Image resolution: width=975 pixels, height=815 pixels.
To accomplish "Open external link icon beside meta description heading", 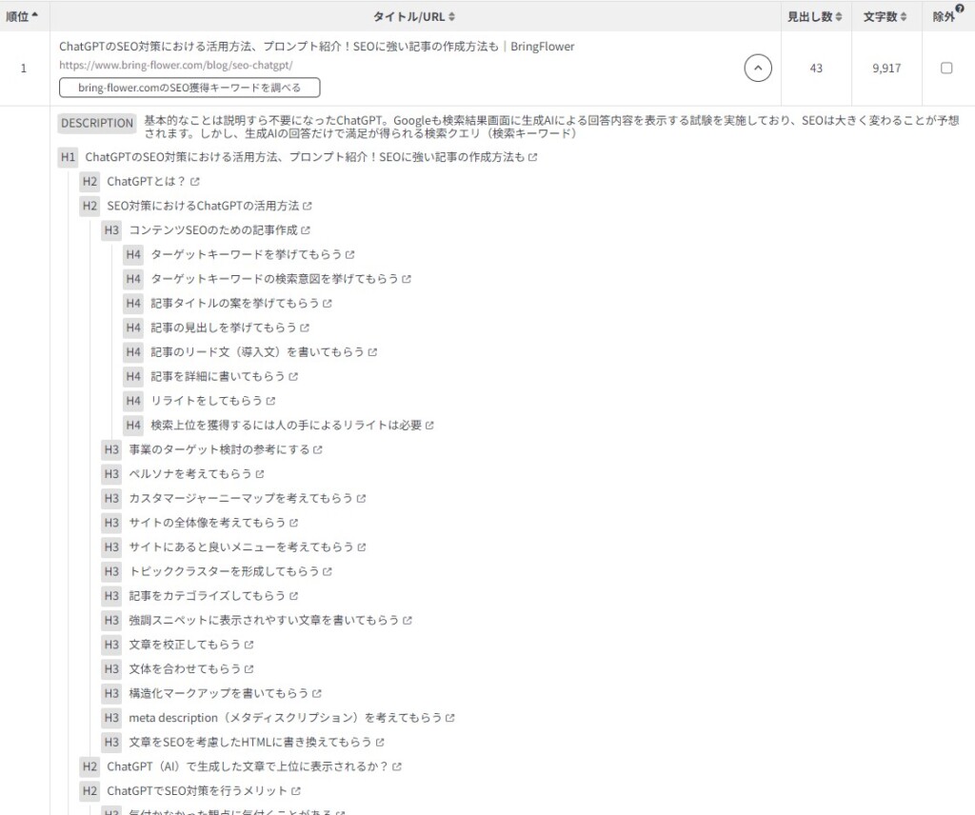I will pyautogui.click(x=450, y=717).
